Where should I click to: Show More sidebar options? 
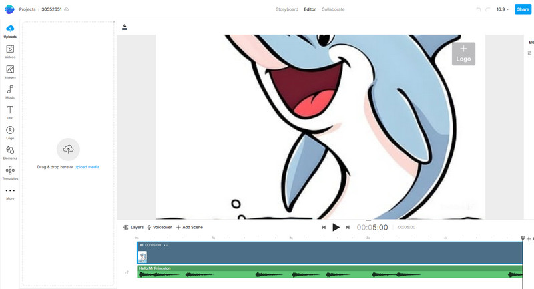pyautogui.click(x=10, y=194)
